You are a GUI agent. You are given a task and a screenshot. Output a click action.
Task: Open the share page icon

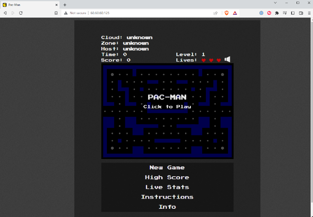[216, 13]
